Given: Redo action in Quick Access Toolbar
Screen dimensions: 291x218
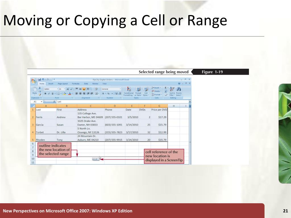Looking at the screenshot, I should tap(48, 79).
